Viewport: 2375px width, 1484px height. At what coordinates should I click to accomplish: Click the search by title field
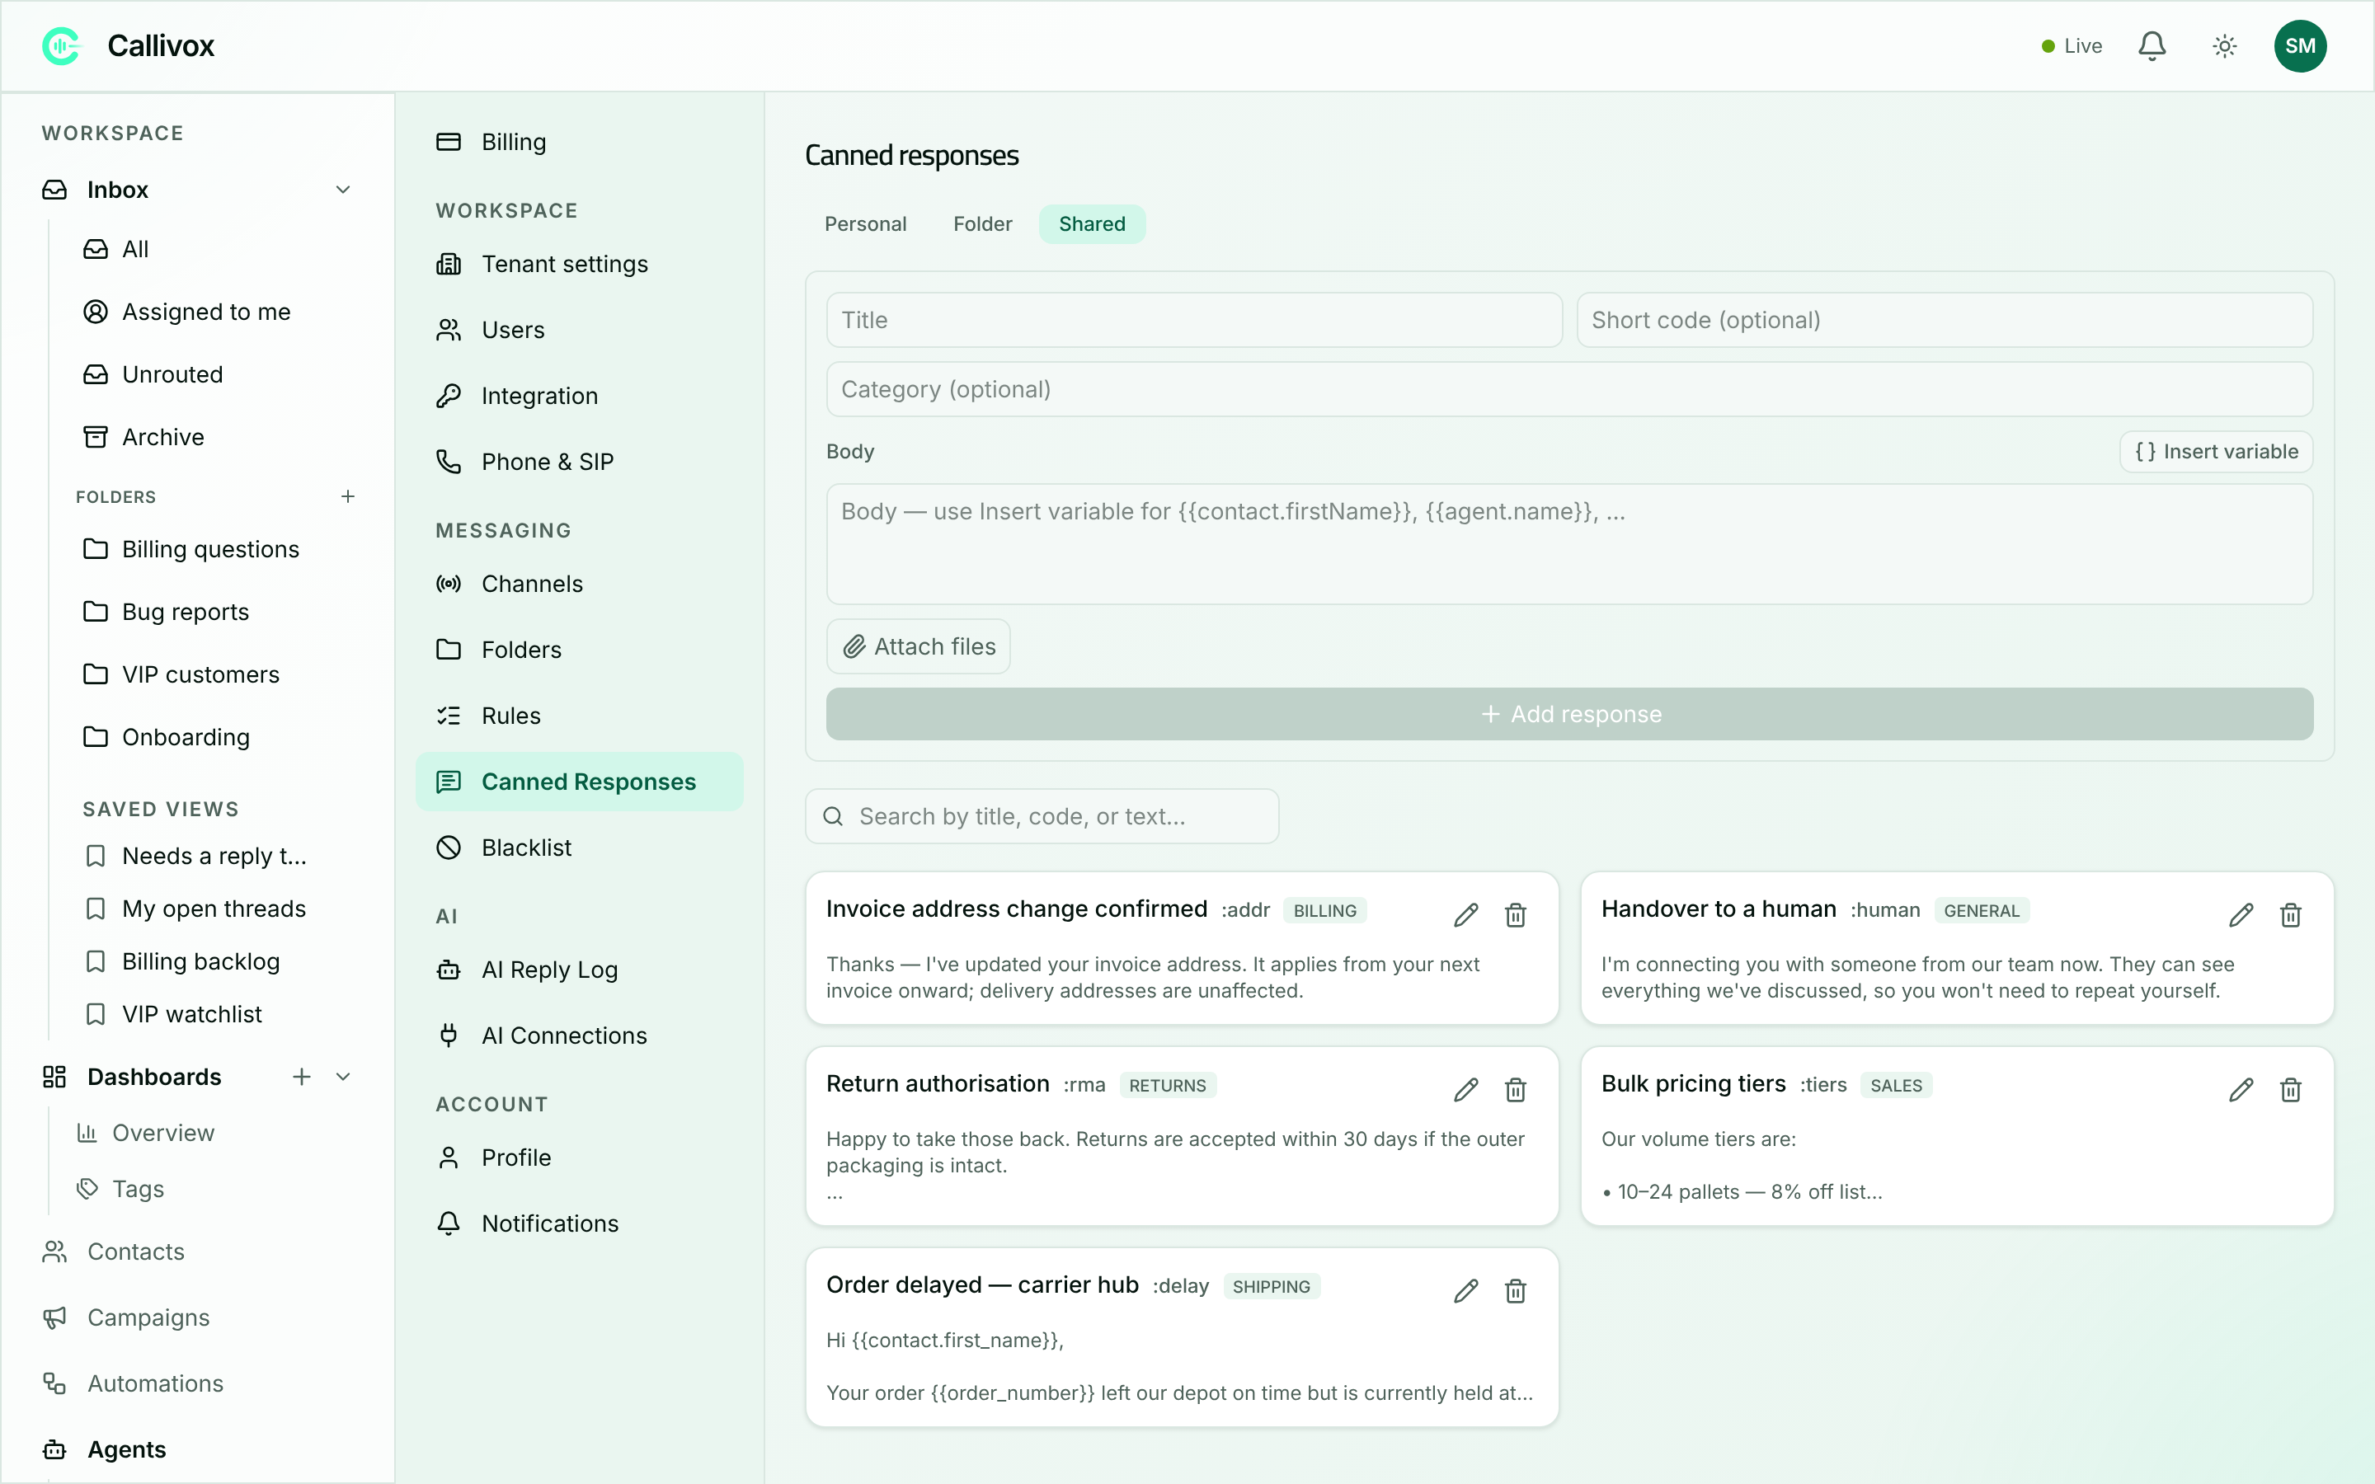point(1042,816)
